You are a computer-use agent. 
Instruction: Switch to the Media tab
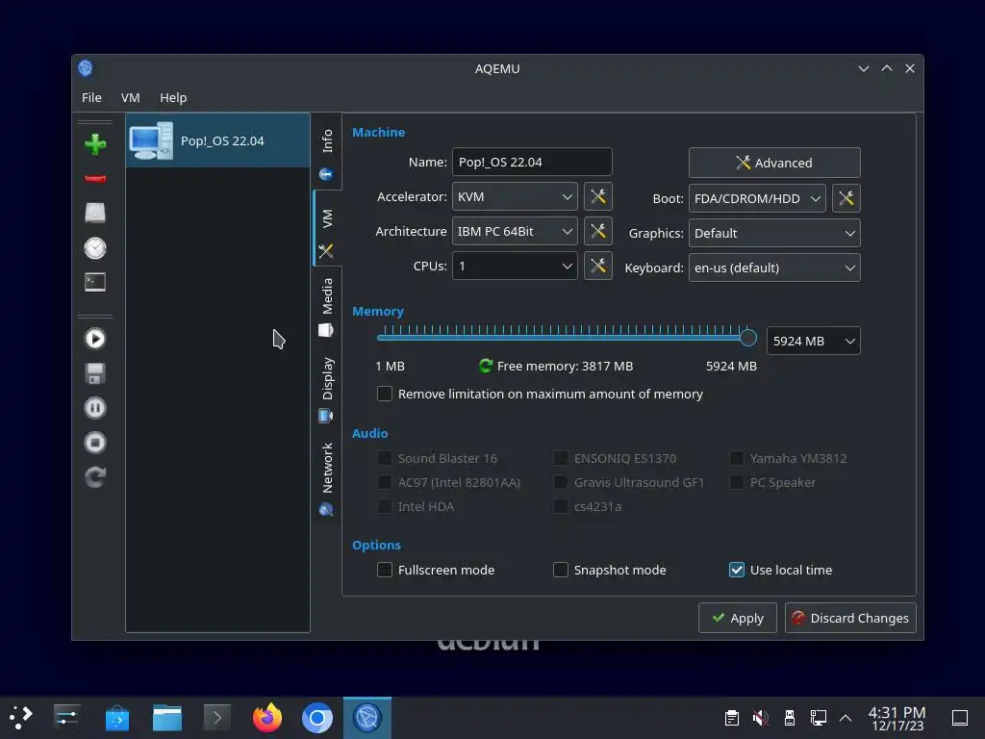(327, 307)
